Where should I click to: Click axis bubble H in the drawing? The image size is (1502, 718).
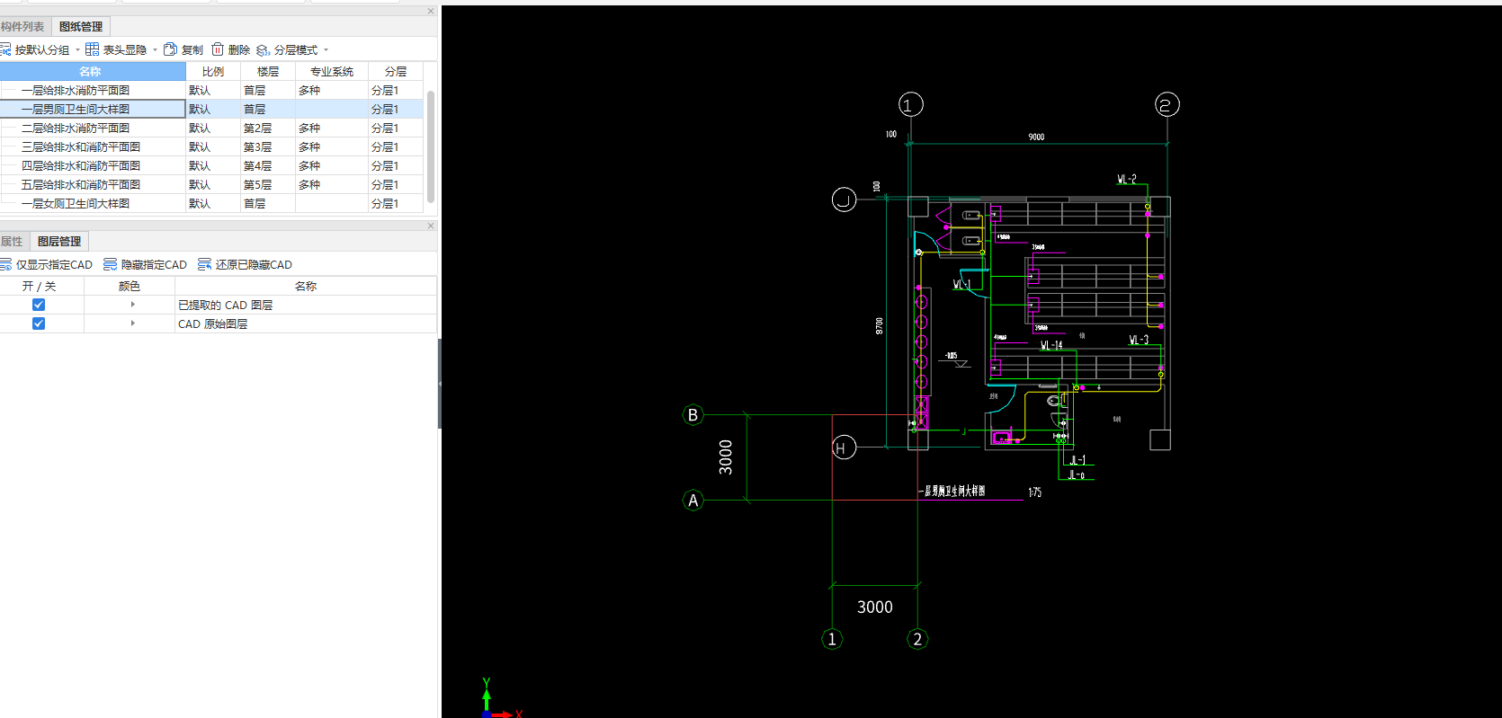[x=844, y=448]
